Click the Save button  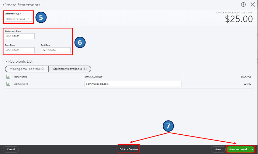pyautogui.click(x=218, y=149)
